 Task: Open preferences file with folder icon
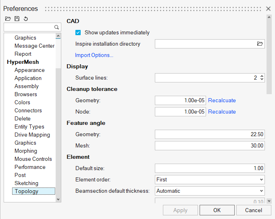pyautogui.click(x=8, y=19)
